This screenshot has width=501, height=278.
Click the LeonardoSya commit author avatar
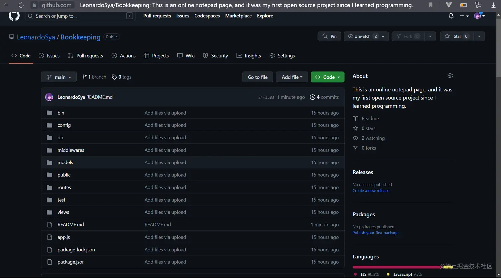point(49,97)
